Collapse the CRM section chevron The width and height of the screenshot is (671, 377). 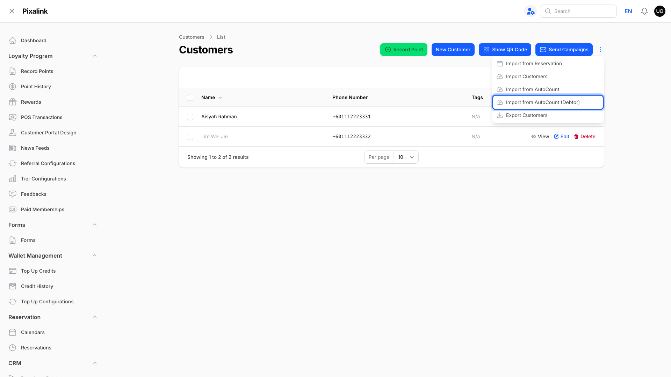pos(95,363)
